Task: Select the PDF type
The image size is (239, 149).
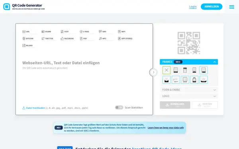Action: coord(83,39)
